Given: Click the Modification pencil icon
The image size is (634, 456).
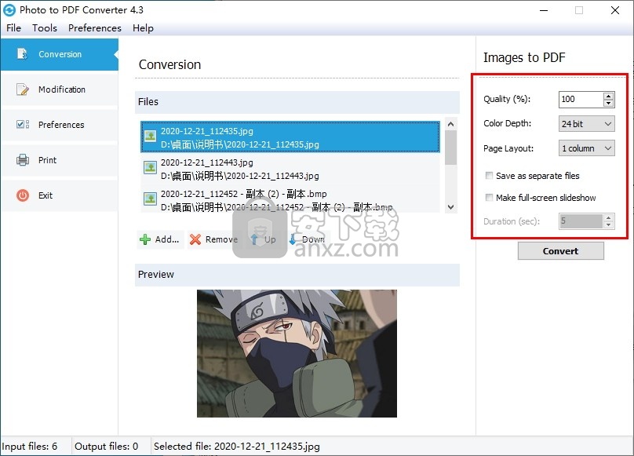Looking at the screenshot, I should (x=23, y=89).
